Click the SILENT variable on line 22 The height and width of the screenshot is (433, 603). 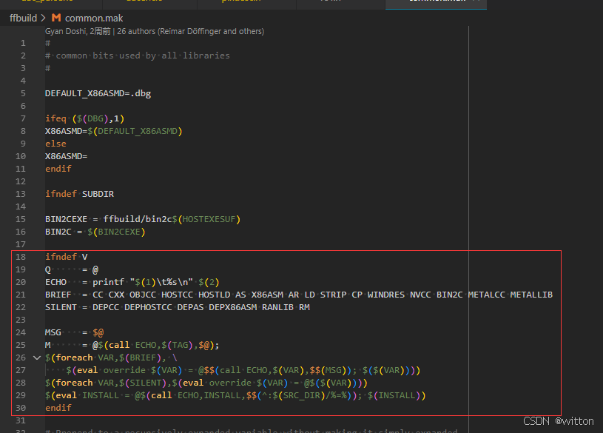click(61, 307)
